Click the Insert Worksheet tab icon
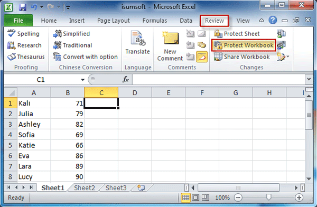Screen dimensions: 317x207 [x=141, y=187]
